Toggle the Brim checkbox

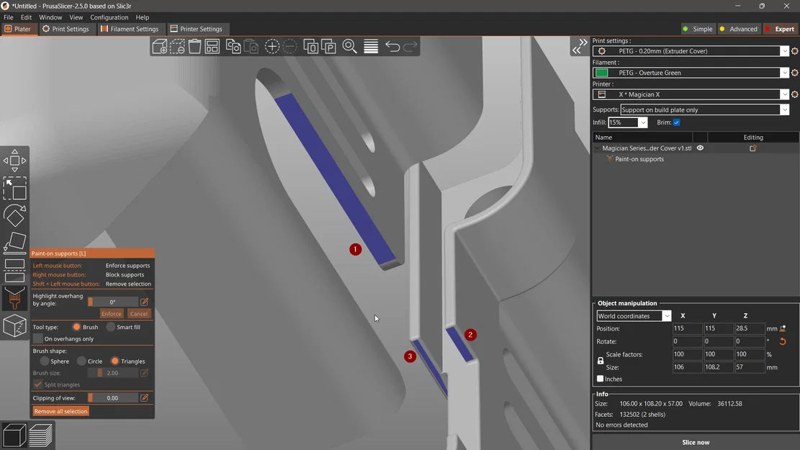coord(677,122)
